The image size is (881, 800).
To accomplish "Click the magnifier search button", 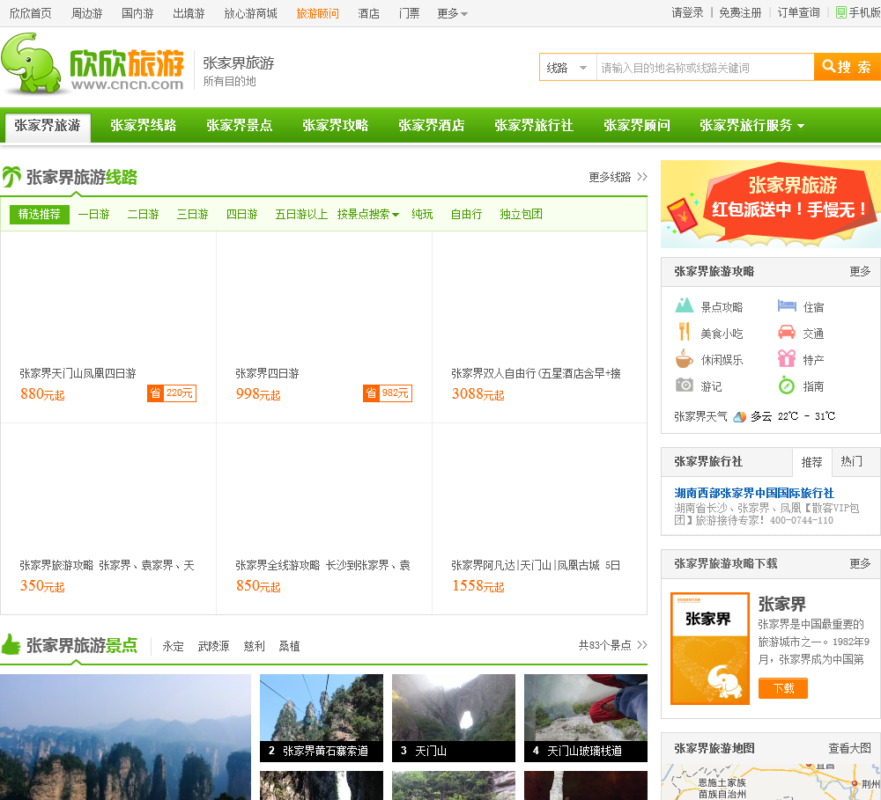I will 848,68.
